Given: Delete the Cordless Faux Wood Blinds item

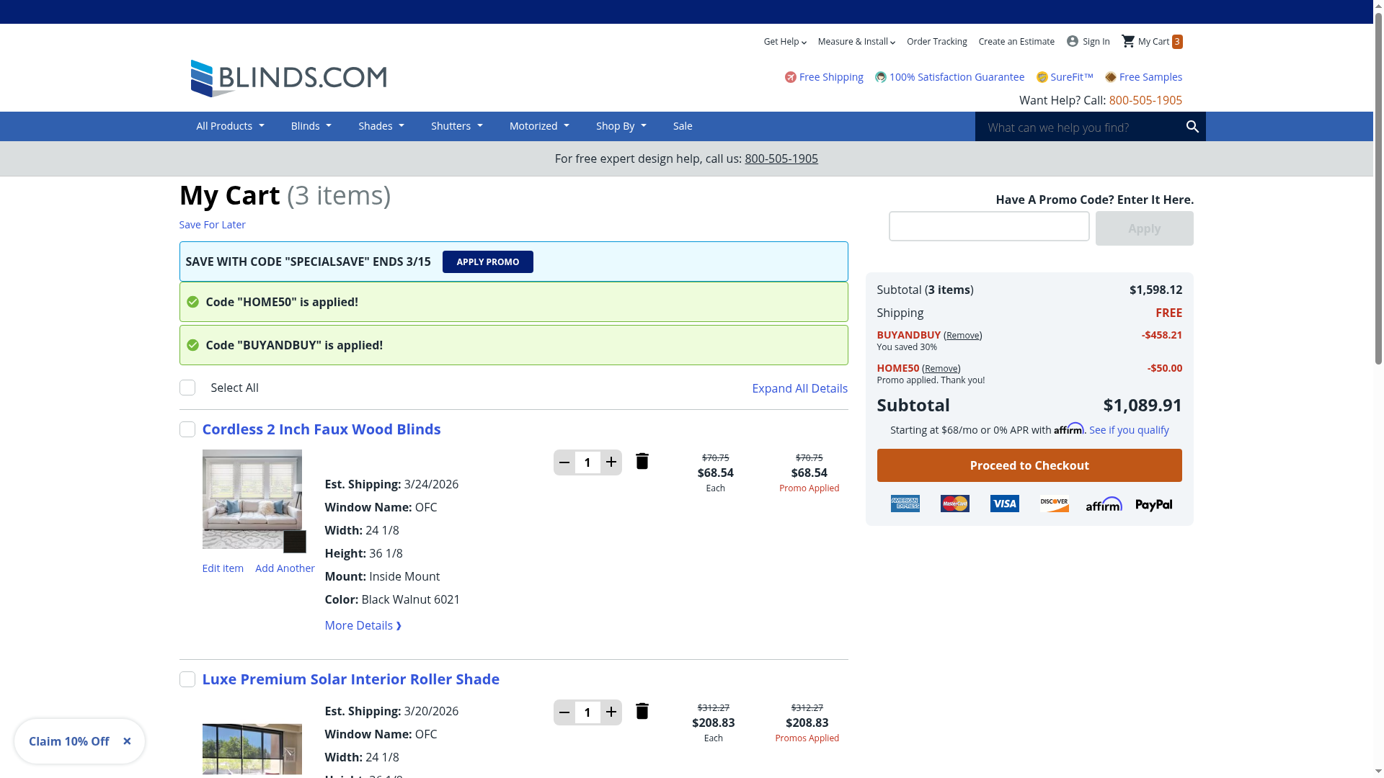Looking at the screenshot, I should point(642,461).
